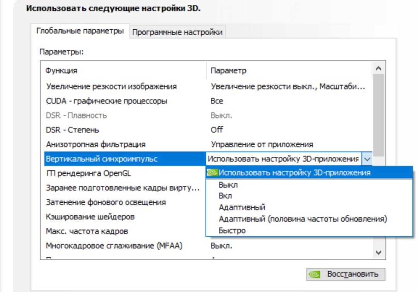Click combo box showing Использовать настройку 3D-приложения
Screen dimensions: 418x292
(x=289, y=159)
